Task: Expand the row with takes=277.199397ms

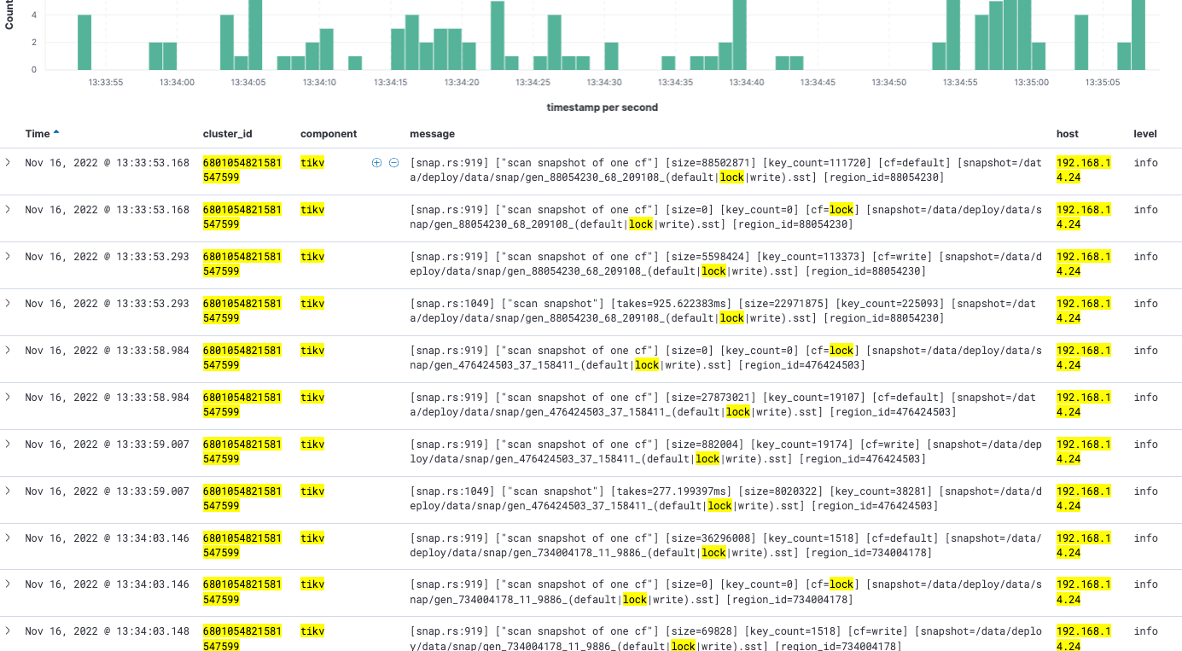Action: [9, 491]
